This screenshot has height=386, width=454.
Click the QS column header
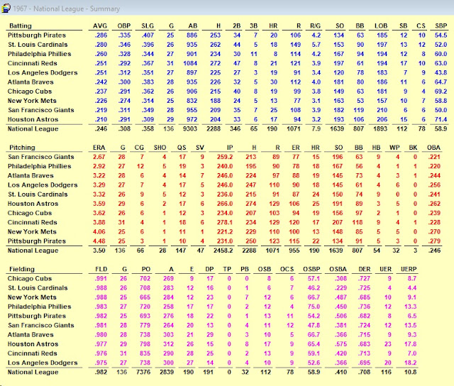click(x=182, y=148)
